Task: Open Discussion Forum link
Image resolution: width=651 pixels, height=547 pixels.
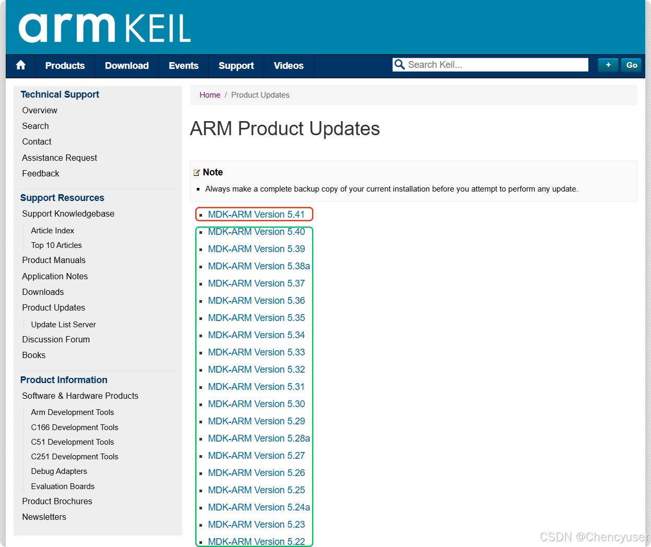Action: [x=56, y=340]
